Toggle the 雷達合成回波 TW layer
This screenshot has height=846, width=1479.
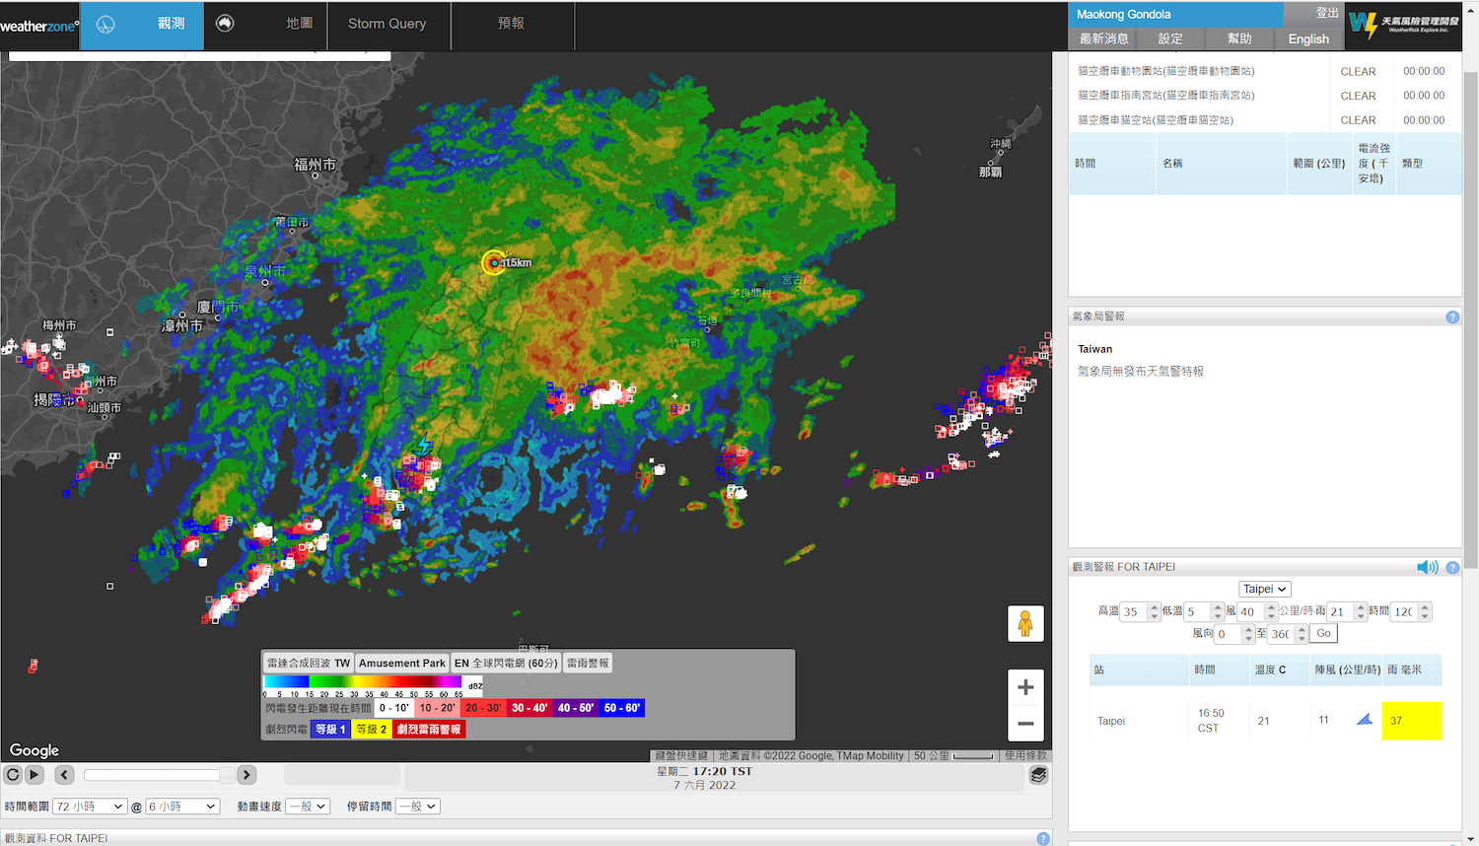(x=309, y=664)
